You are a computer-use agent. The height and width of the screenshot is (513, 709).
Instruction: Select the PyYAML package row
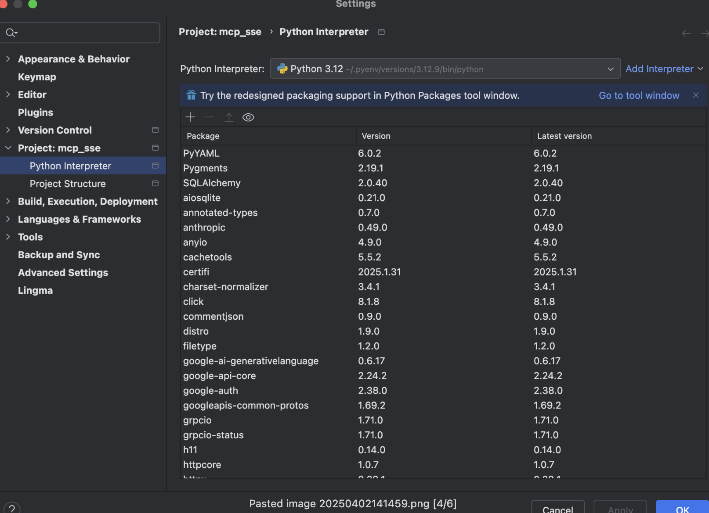443,153
